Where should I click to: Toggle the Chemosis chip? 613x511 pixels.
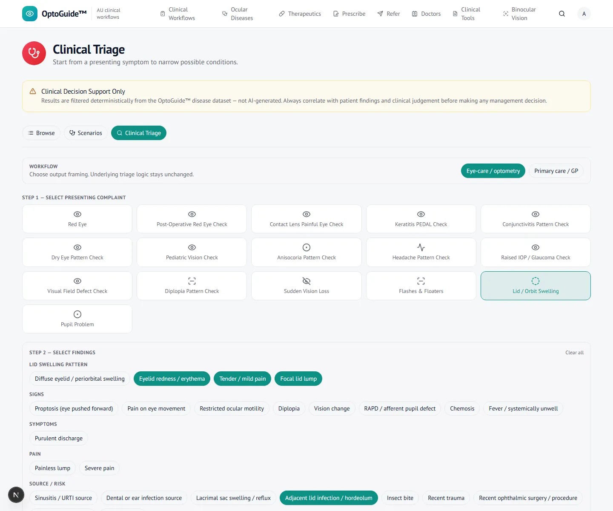(462, 408)
